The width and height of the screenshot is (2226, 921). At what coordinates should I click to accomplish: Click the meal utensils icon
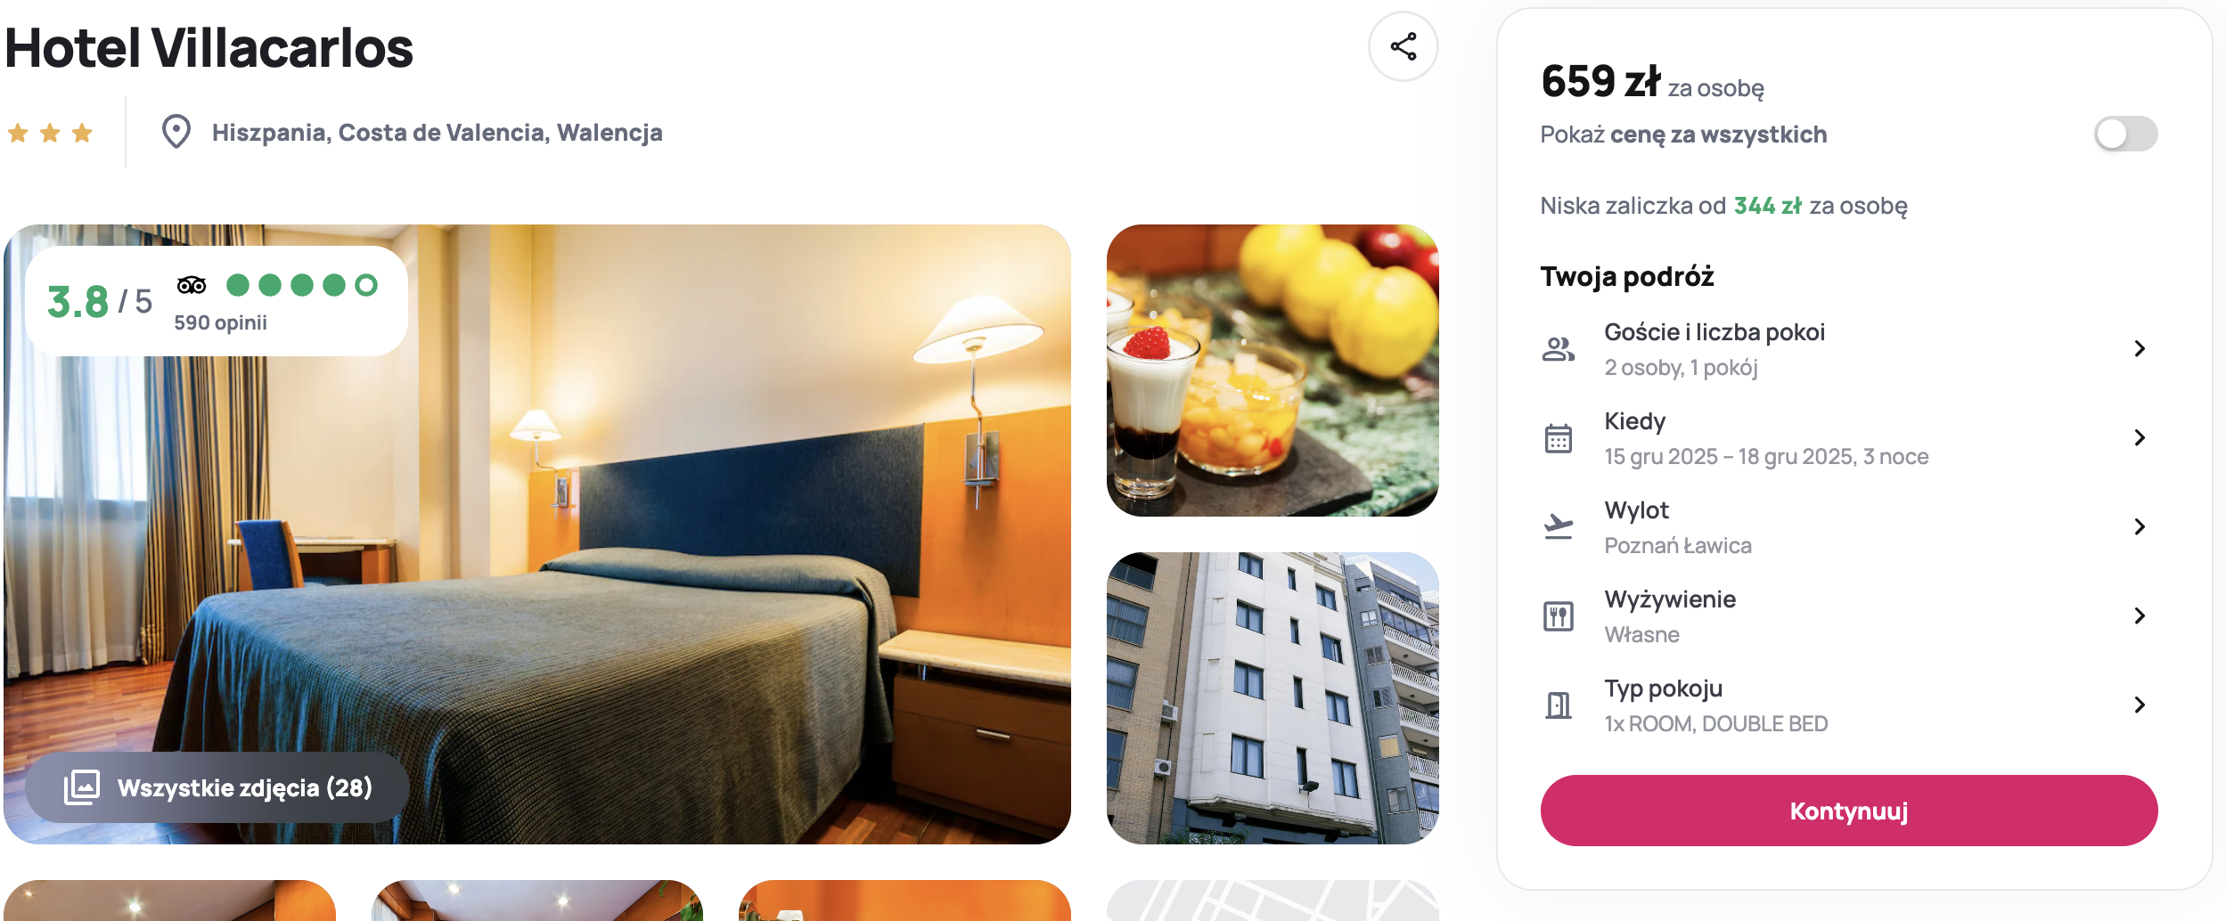point(1558,616)
